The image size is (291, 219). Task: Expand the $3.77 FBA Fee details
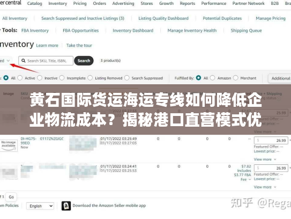(246, 179)
